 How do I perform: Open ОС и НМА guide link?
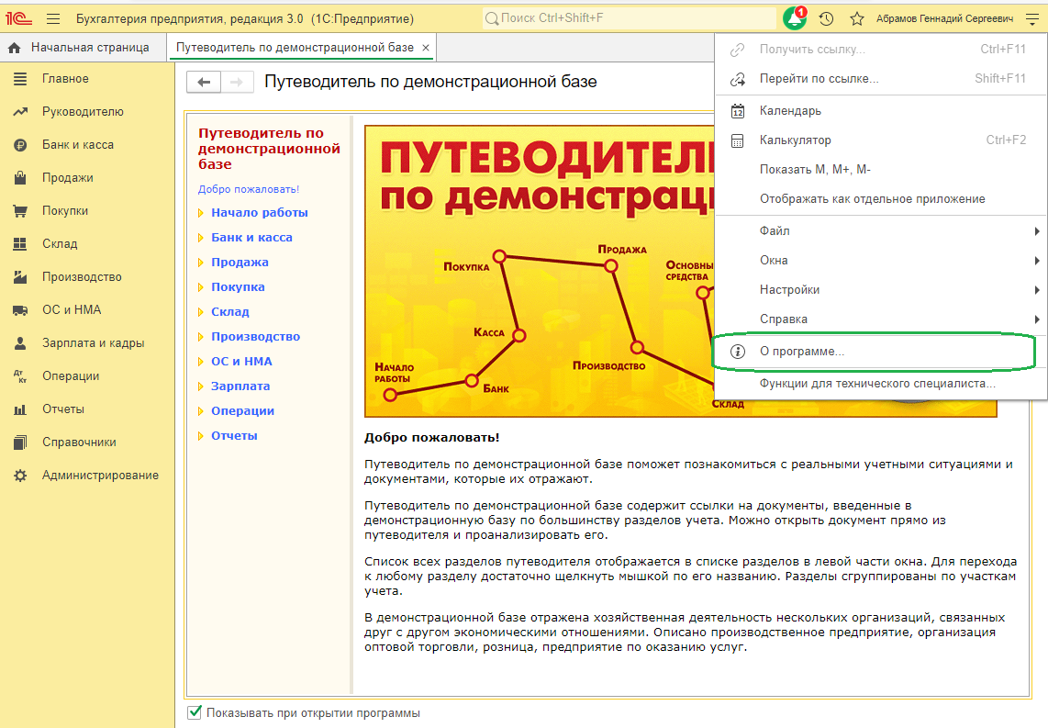pos(241,361)
